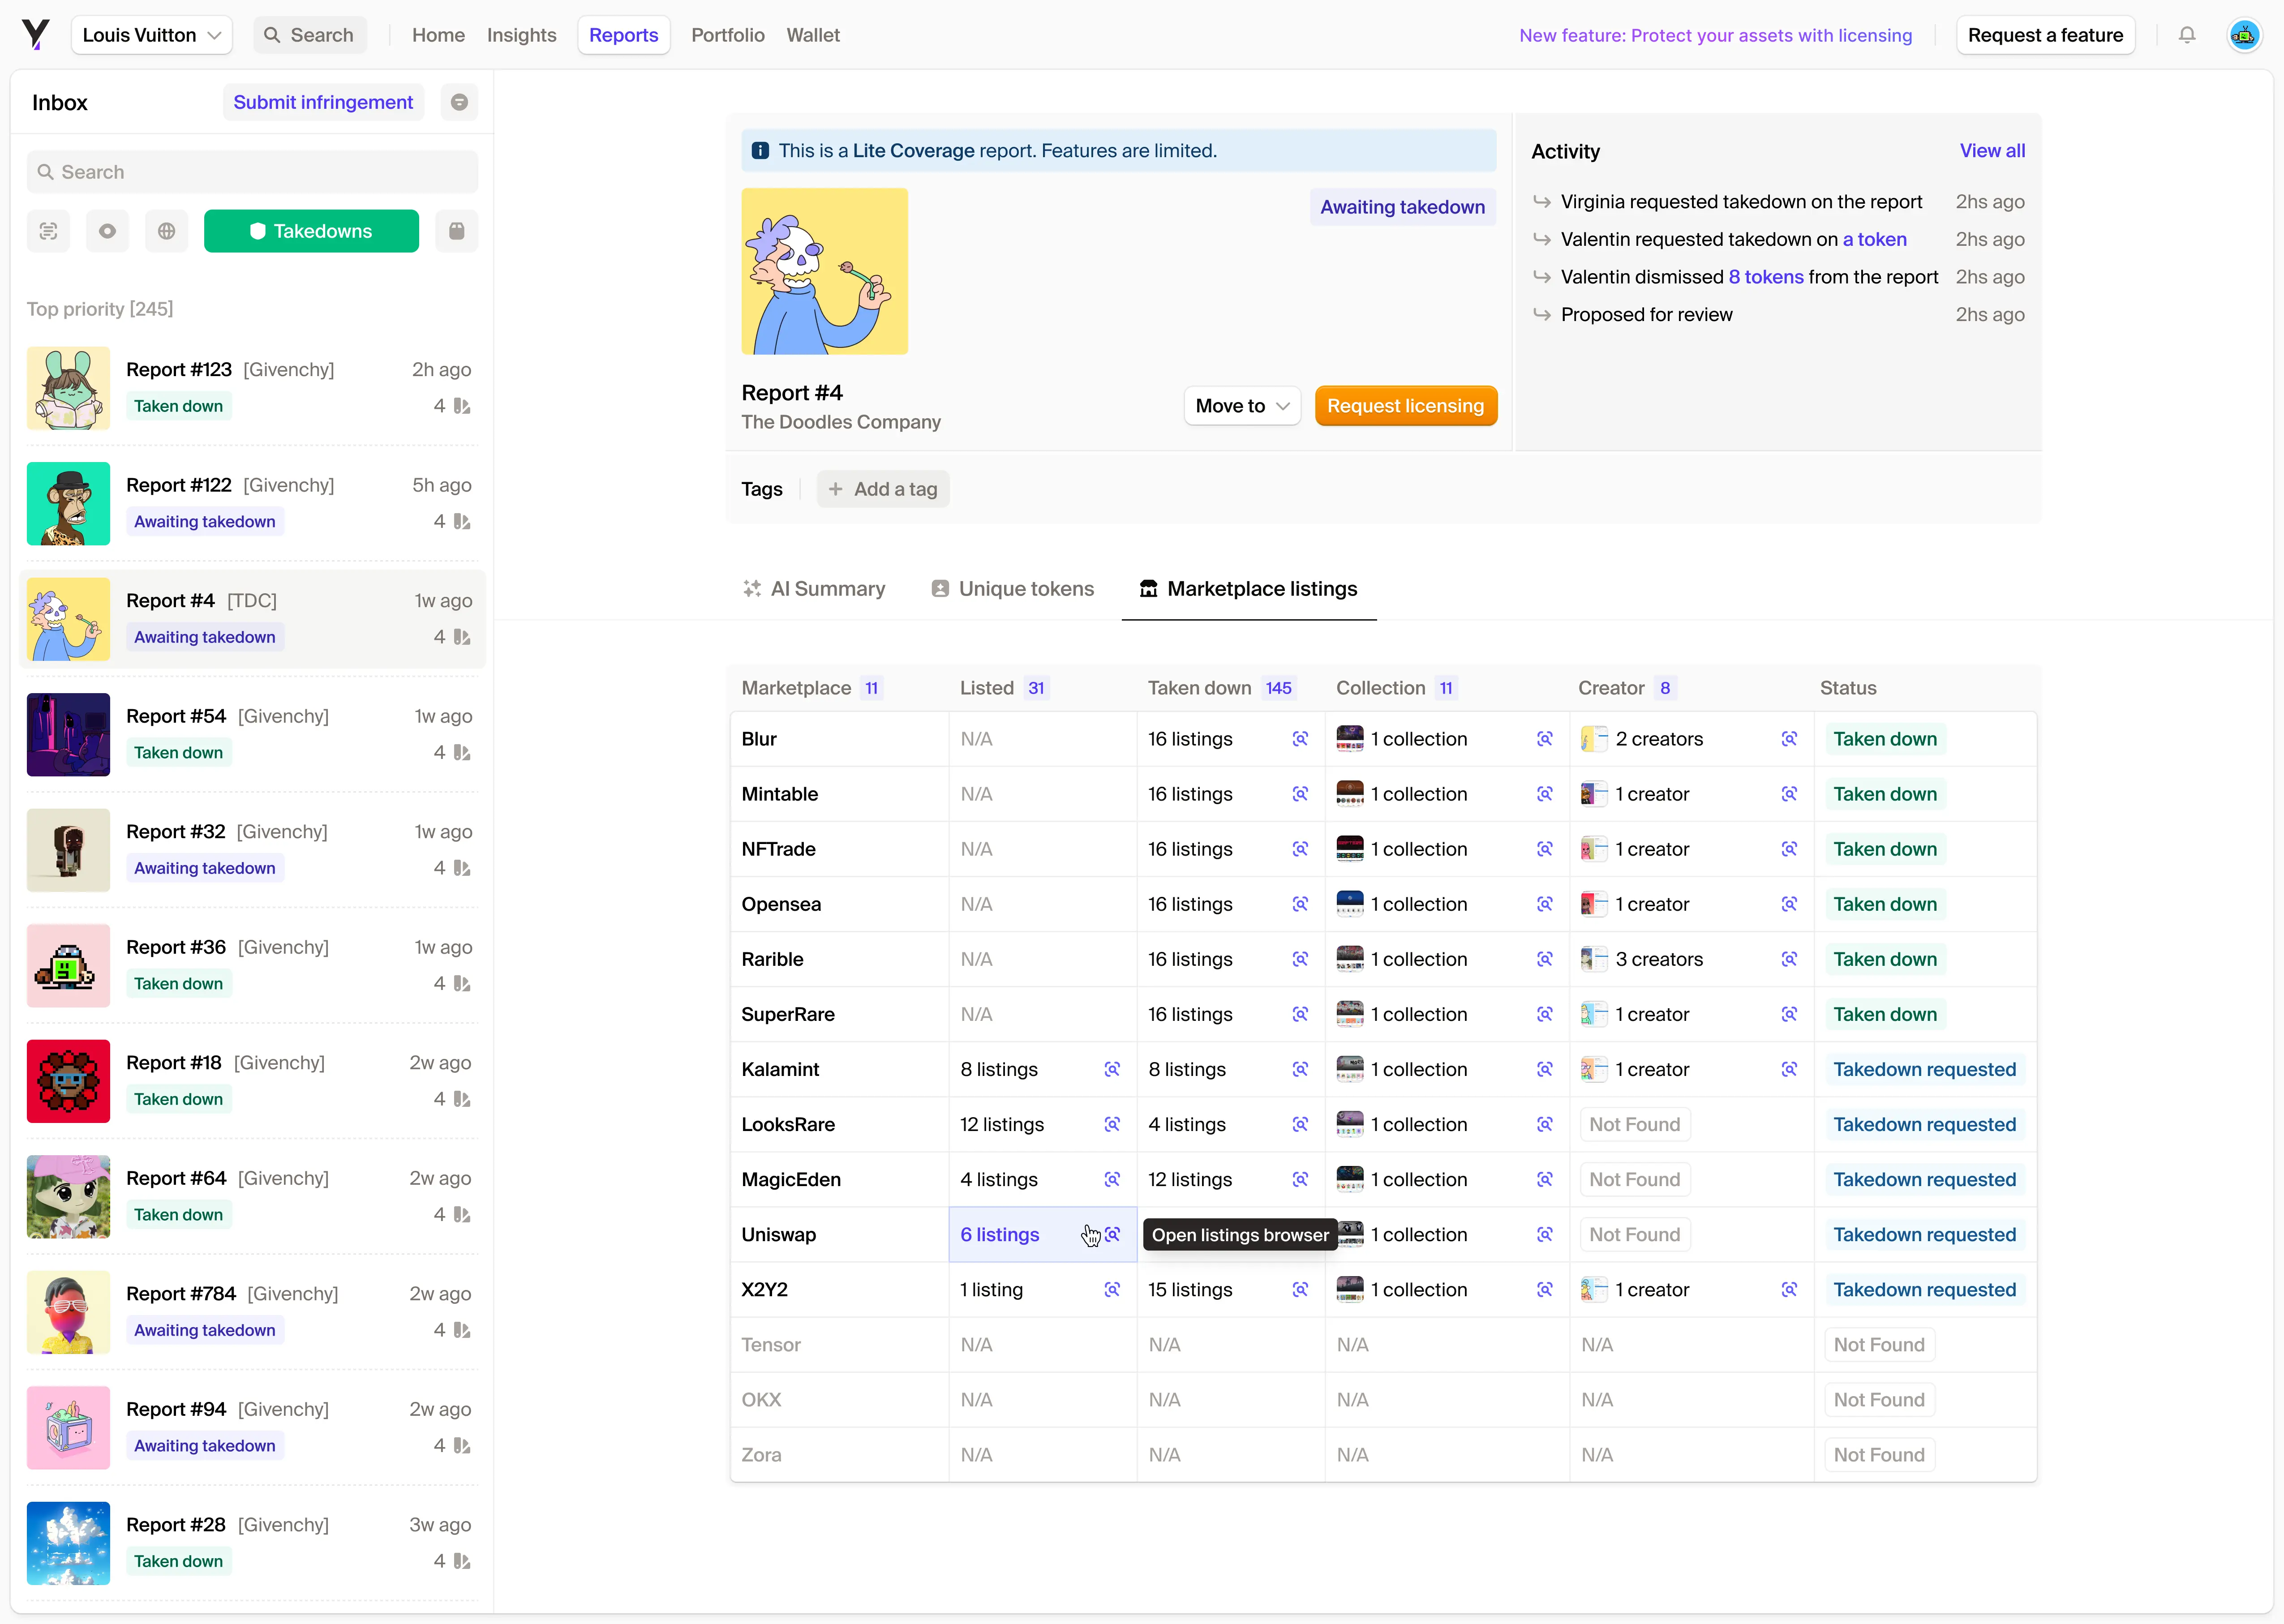Click the Tensor Not Found status
Viewport: 2284px width, 1624px height.
(x=1879, y=1345)
